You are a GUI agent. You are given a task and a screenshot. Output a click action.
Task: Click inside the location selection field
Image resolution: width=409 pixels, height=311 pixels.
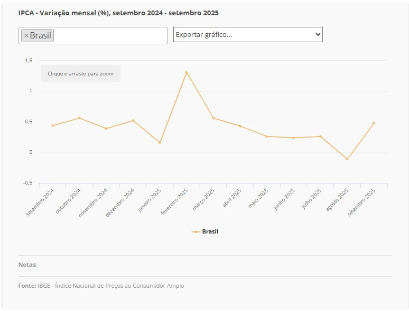[x=110, y=36]
